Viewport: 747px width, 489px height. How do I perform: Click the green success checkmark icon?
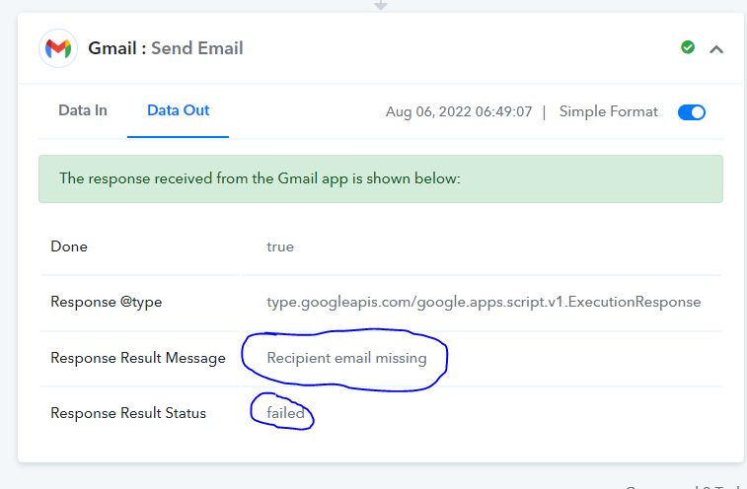(688, 47)
